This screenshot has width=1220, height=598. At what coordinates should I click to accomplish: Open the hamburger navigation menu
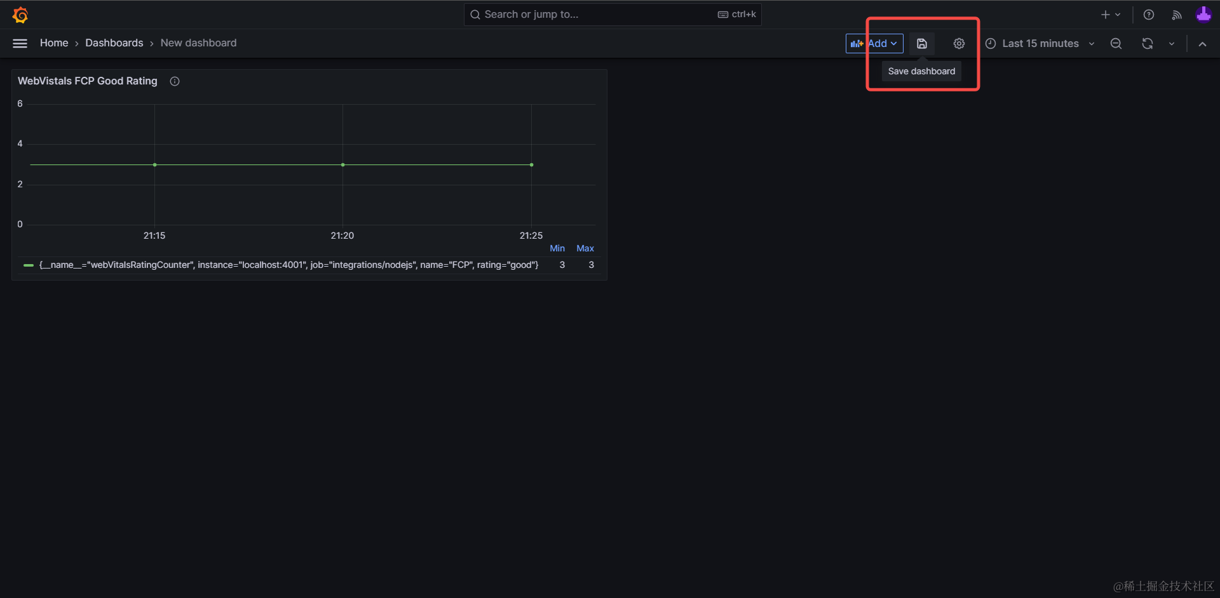pos(20,43)
